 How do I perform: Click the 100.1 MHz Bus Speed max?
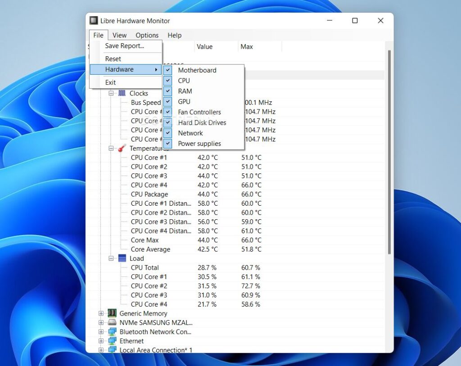tap(258, 103)
